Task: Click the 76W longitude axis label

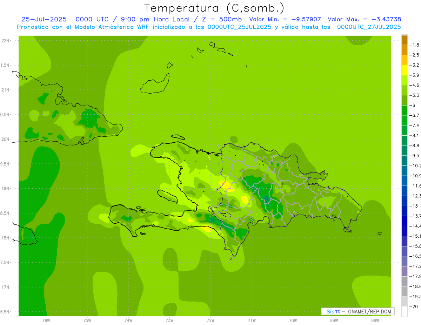Action: [46, 320]
